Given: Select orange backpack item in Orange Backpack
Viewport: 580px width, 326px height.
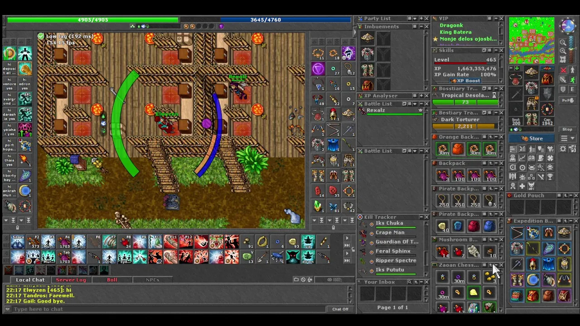Looking at the screenshot, I should pos(458,149).
